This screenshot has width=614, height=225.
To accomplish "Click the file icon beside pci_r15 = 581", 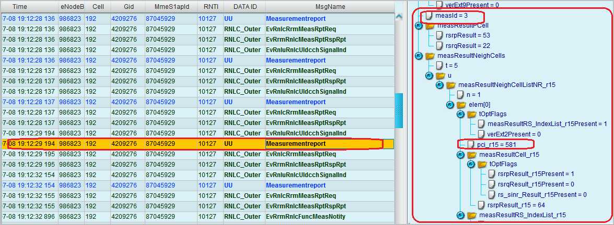I will click(x=470, y=144).
